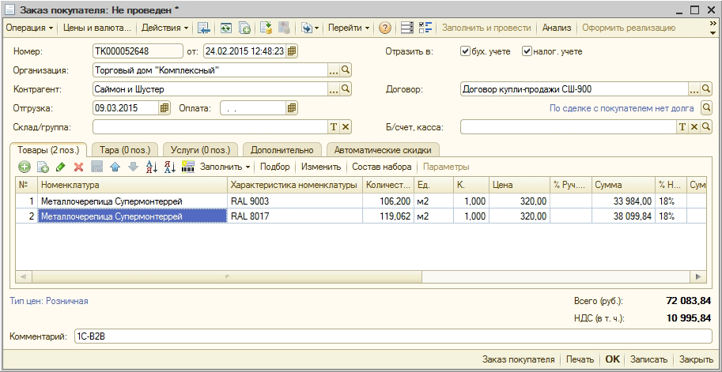Click the Анализ button
This screenshot has width=722, height=372.
pyautogui.click(x=556, y=28)
